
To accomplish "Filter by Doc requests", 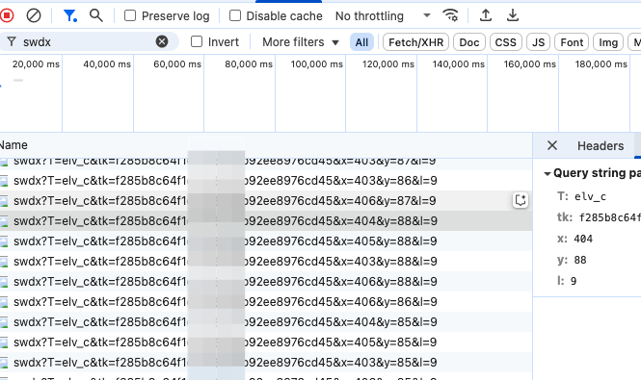I will point(468,42).
